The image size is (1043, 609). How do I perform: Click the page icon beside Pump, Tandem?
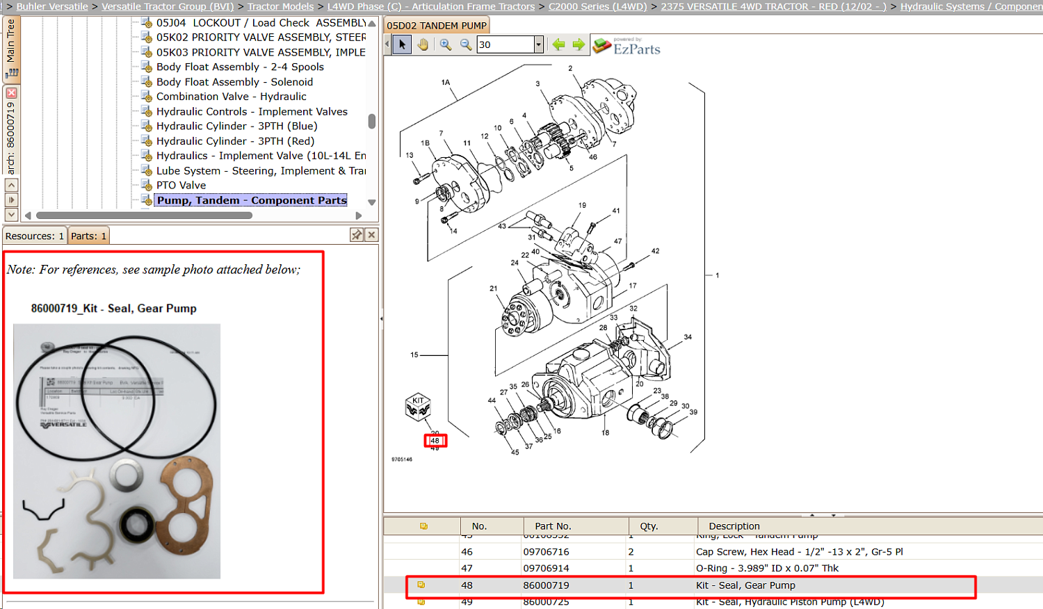pos(147,200)
